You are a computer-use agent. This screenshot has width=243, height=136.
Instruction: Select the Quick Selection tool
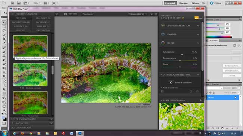pyautogui.click(x=4, y=35)
